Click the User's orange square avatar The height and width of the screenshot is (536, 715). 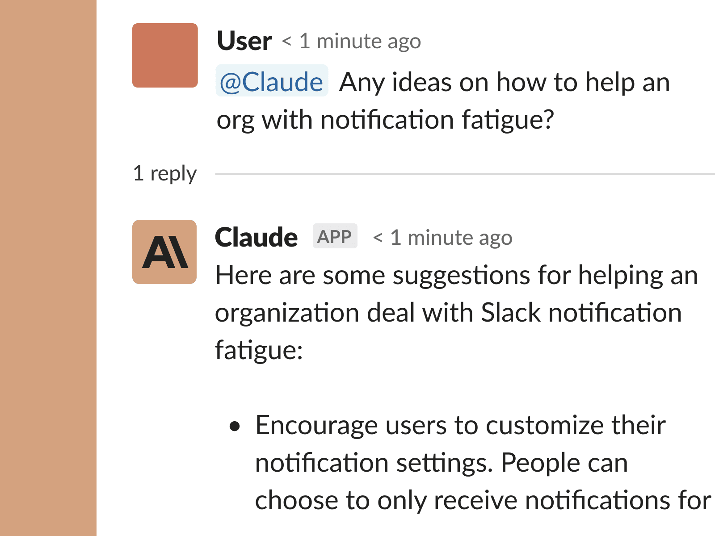[165, 55]
